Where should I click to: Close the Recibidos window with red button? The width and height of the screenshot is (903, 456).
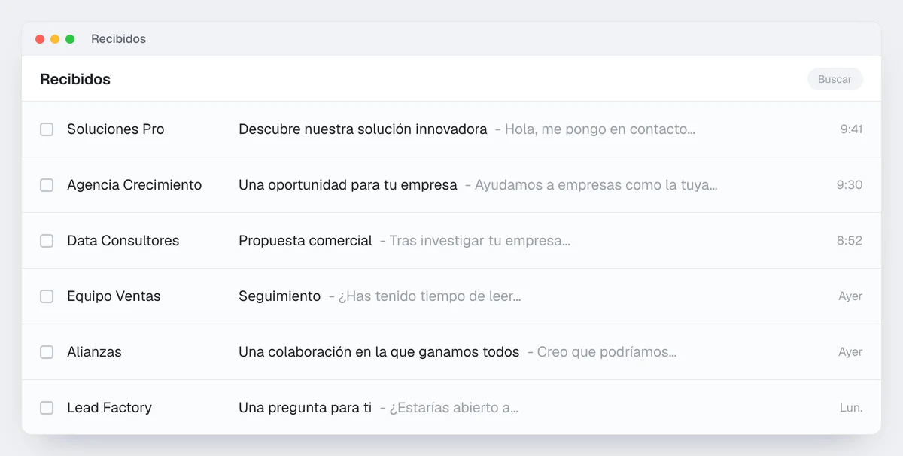coord(40,39)
